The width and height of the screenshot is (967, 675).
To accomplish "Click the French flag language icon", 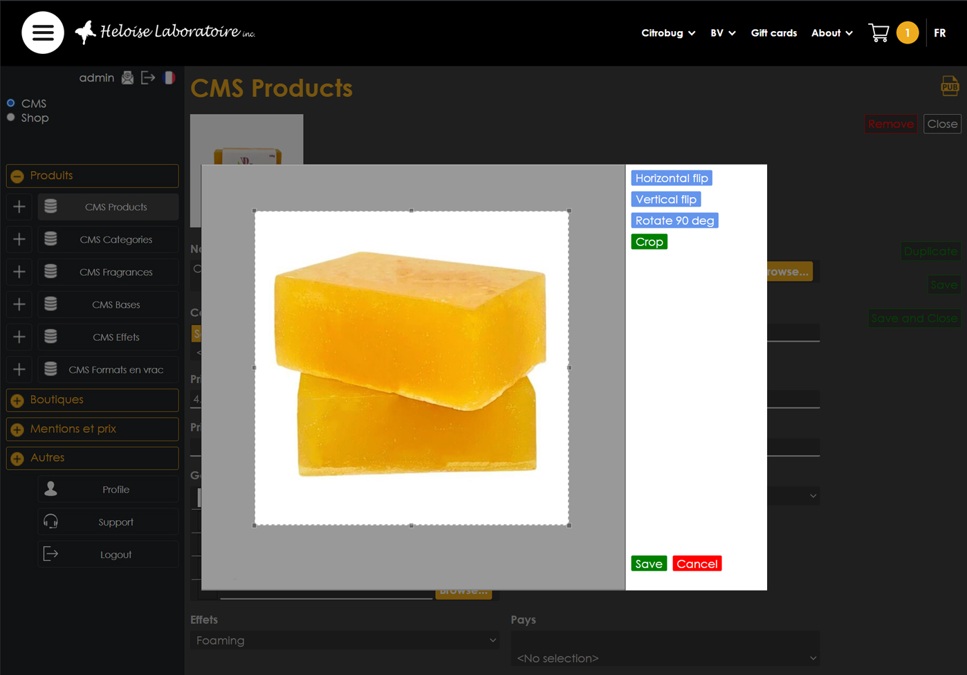I will tap(169, 77).
